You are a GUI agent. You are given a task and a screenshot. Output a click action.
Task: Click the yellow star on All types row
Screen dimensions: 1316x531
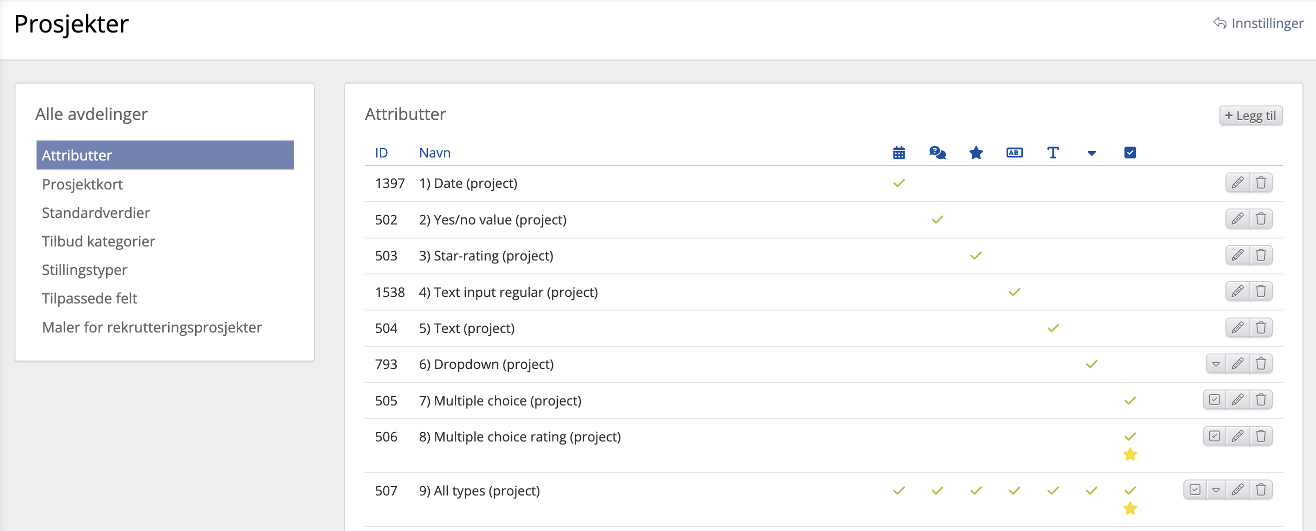pyautogui.click(x=1130, y=508)
